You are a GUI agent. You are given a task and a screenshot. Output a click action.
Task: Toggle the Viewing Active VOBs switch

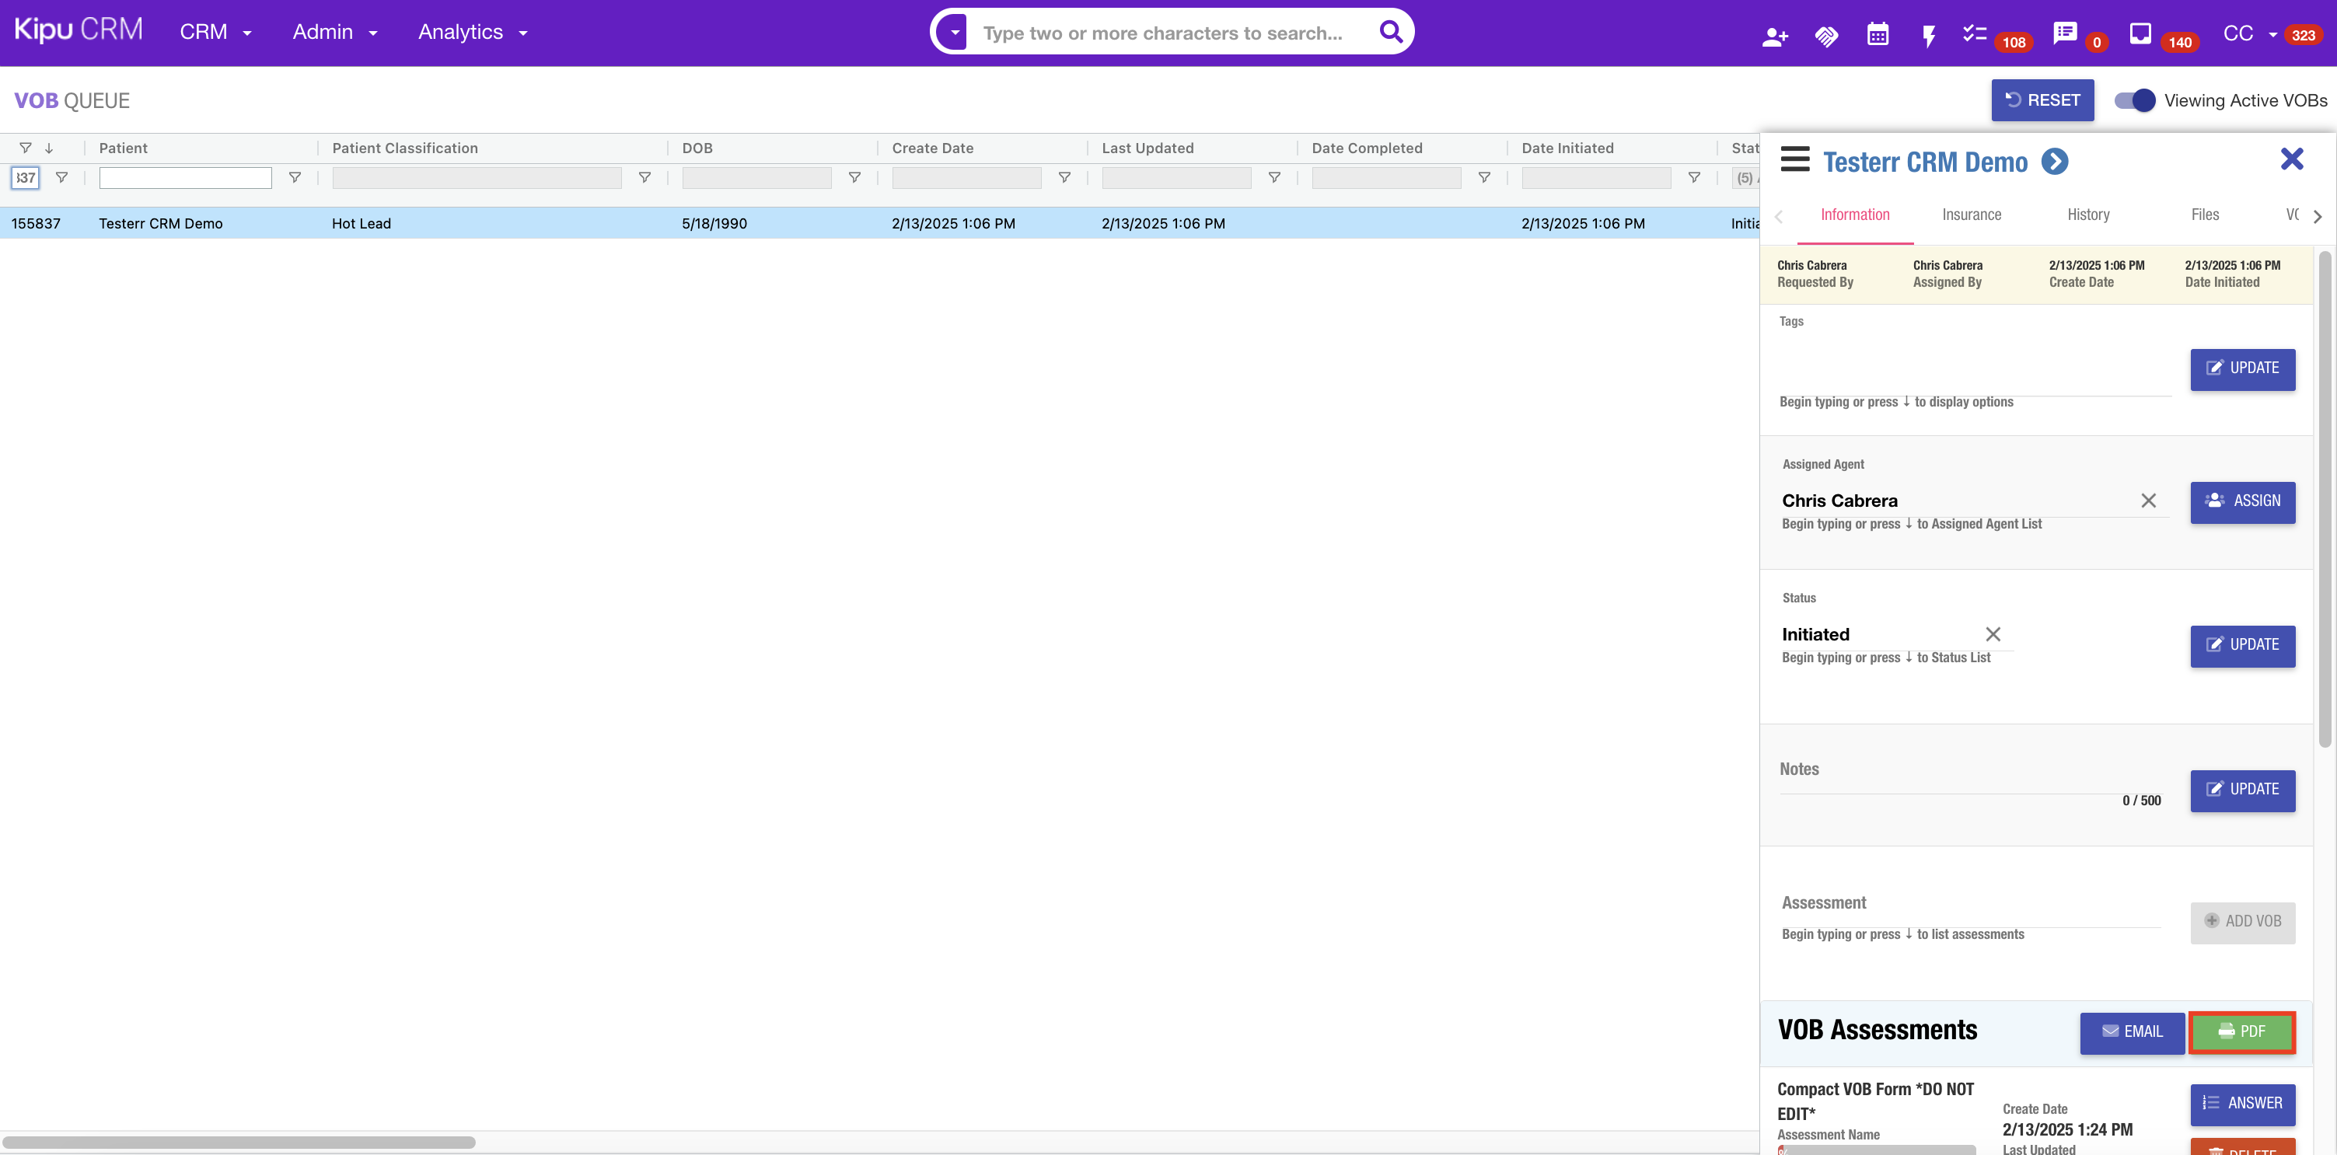[x=2135, y=101]
